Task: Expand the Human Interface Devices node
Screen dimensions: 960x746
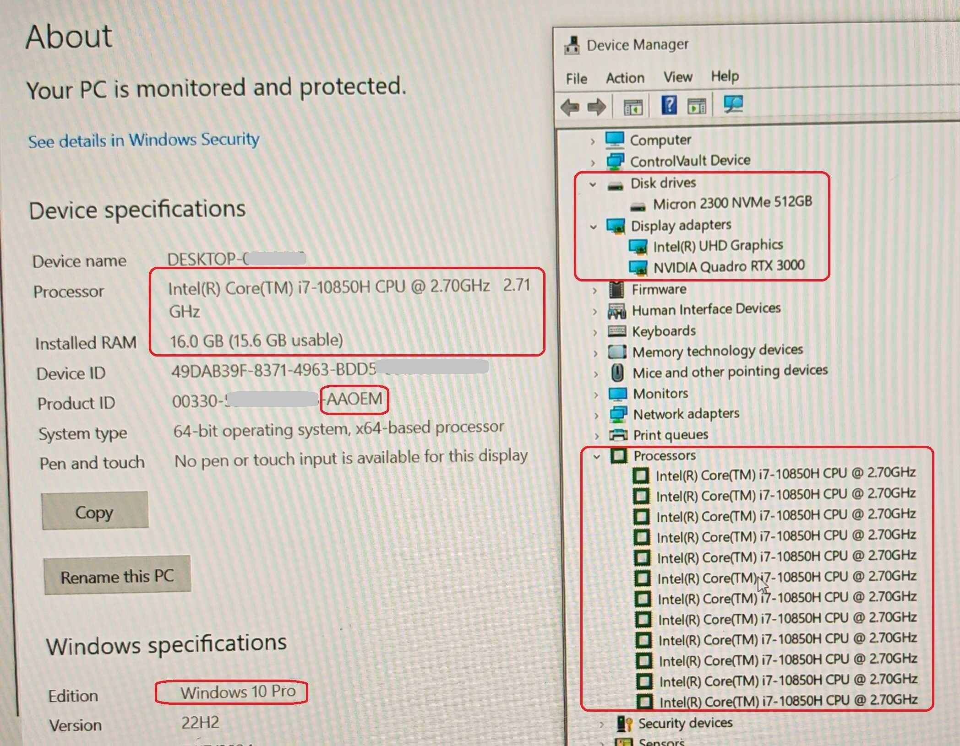Action: (595, 312)
